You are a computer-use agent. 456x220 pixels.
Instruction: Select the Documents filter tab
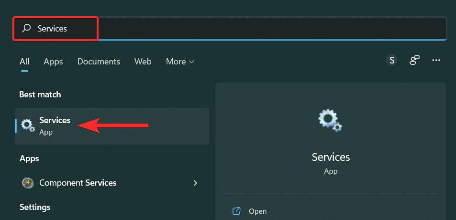pos(99,62)
